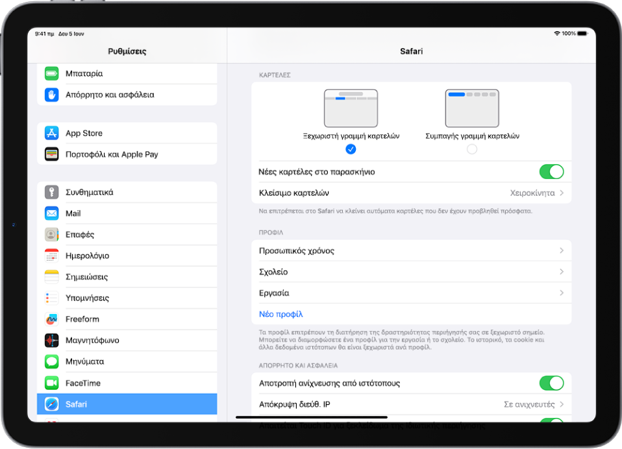
Task: Expand the Προσωπικός χρόνος profile chevron
Action: (x=562, y=250)
